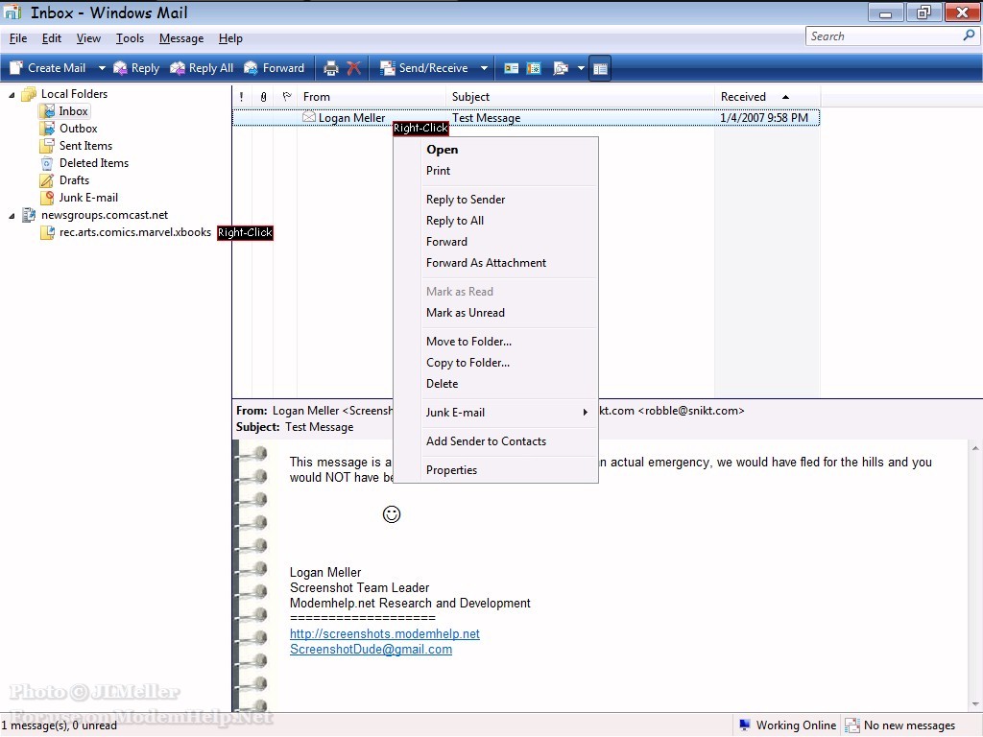983x737 pixels.
Task: Open the Find dropdown arrow
Action: 581,68
